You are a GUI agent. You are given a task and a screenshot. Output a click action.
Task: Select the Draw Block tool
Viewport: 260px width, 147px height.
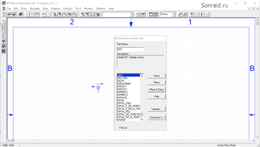click(x=93, y=14)
